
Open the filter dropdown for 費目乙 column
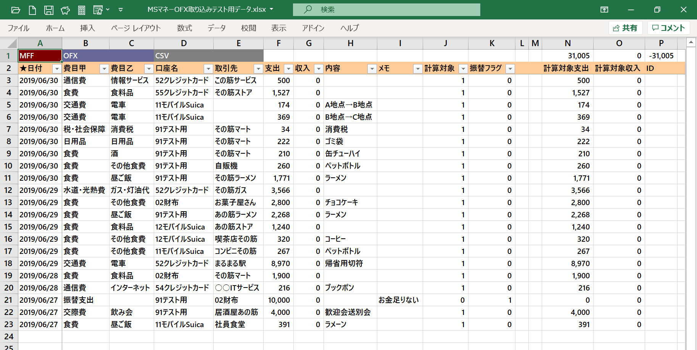point(149,69)
